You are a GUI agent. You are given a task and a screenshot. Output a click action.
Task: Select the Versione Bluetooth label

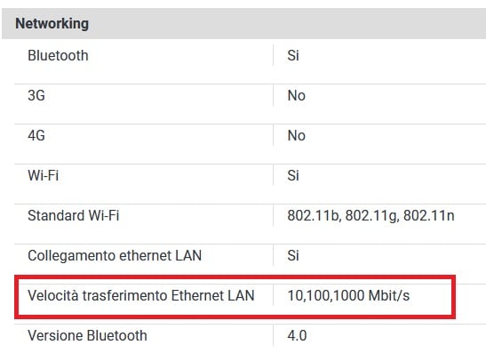coord(87,335)
